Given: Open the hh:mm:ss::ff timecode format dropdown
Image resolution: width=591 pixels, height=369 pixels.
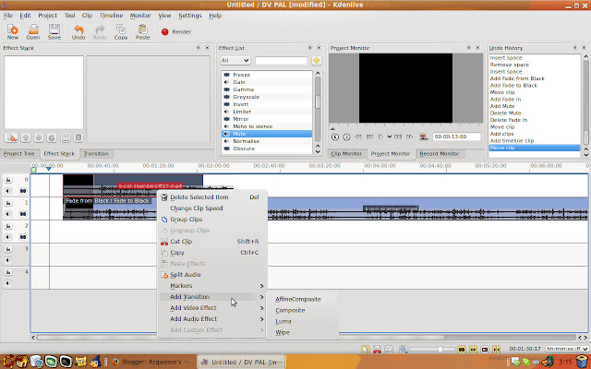Looking at the screenshot, I should coord(567,349).
